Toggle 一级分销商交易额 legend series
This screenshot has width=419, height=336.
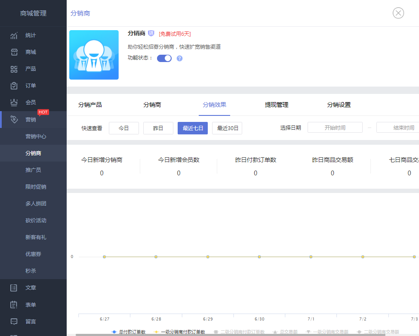point(327,332)
